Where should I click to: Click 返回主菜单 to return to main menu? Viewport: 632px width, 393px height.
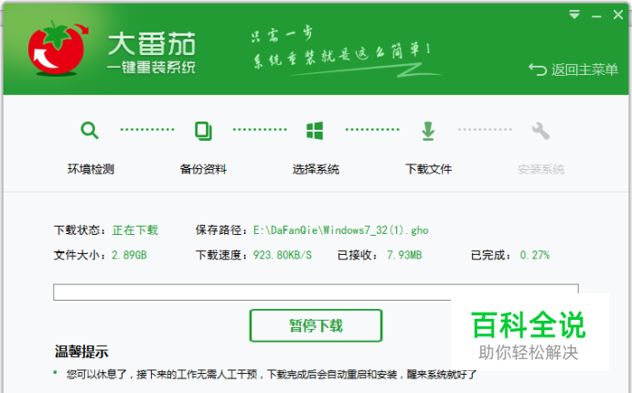[573, 69]
